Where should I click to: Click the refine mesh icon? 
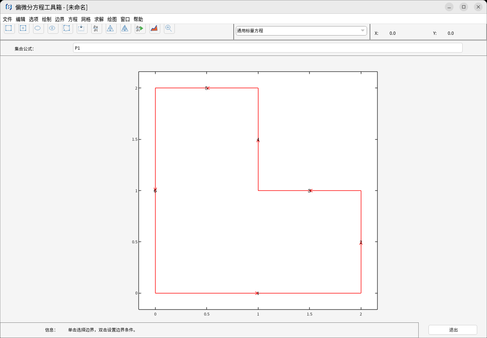[x=125, y=28]
